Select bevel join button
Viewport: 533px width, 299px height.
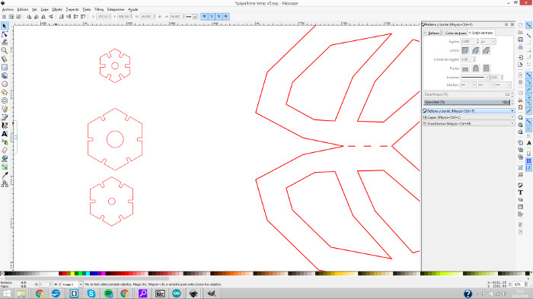point(486,51)
